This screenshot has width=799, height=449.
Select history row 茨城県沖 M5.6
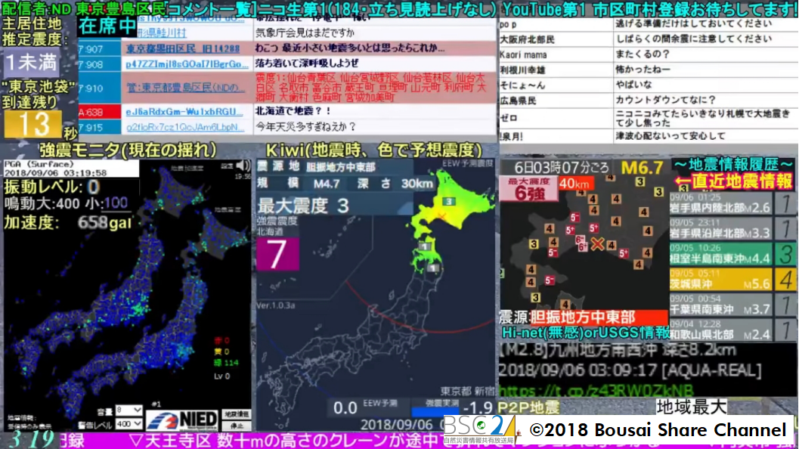(x=720, y=279)
